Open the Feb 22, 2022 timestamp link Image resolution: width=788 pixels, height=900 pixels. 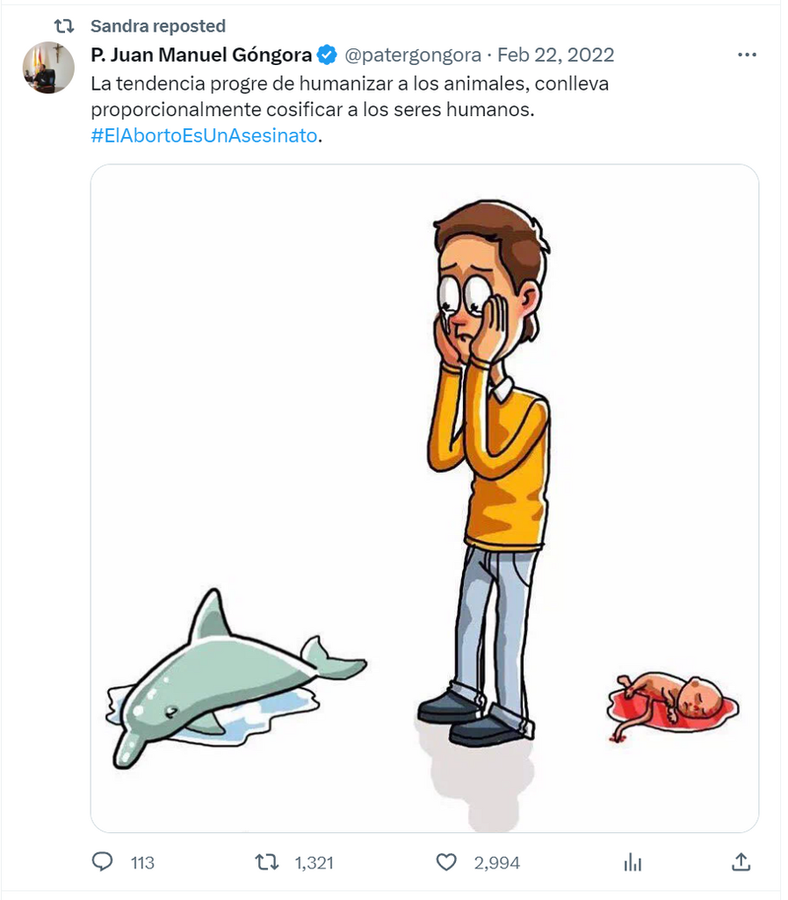point(555,55)
